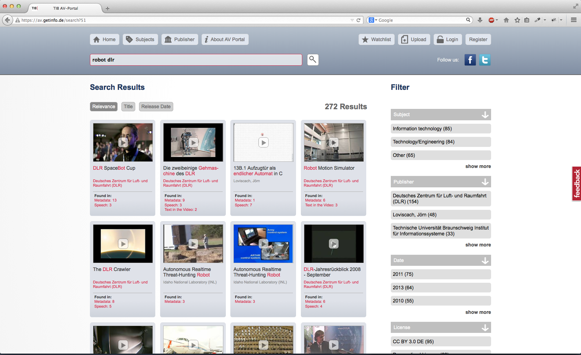Open 'DLR SpaceBot Cup' title link

(x=114, y=168)
